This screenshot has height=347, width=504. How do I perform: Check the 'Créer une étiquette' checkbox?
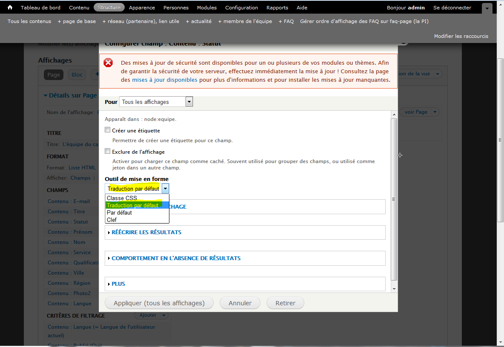pyautogui.click(x=108, y=130)
